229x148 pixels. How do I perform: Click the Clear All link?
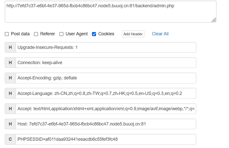(160, 34)
